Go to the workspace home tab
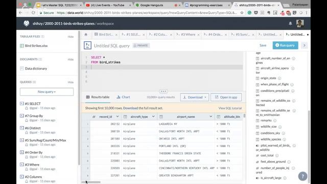Image resolution: width=327 pixels, height=184 pixels. click(86, 35)
